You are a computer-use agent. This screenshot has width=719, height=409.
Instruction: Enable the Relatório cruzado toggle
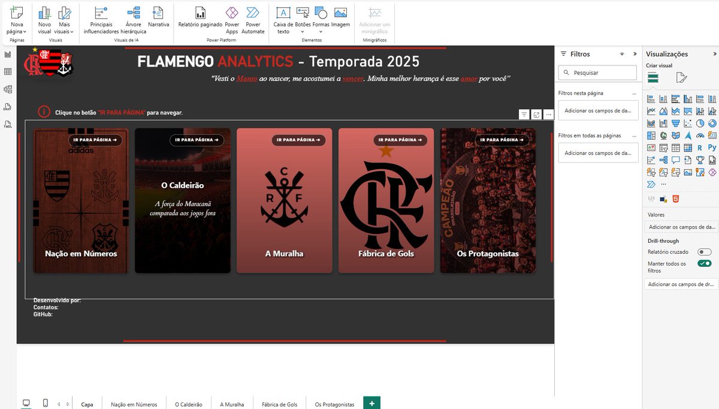(705, 252)
